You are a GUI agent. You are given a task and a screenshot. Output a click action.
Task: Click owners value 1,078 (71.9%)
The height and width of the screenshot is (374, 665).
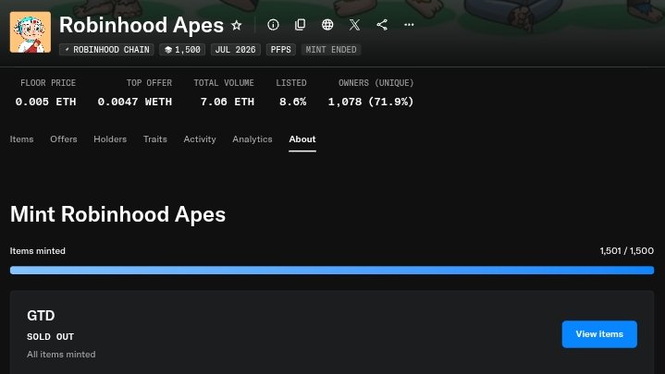coord(371,102)
